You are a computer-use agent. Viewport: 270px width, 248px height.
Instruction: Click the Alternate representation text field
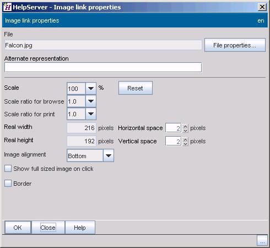point(103,67)
